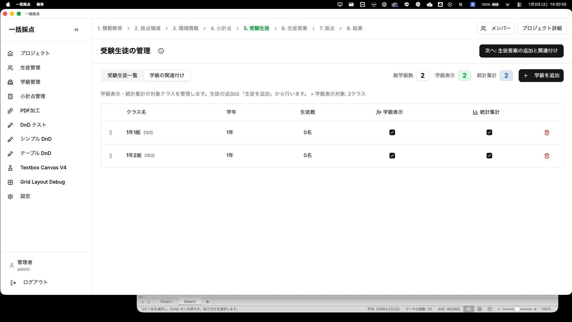The width and height of the screenshot is (572, 322).
Task: Click the 学級を追加 button
Action: click(541, 75)
